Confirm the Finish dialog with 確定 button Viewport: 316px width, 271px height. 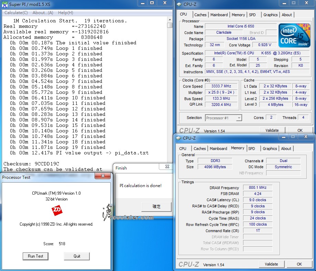(x=156, y=206)
